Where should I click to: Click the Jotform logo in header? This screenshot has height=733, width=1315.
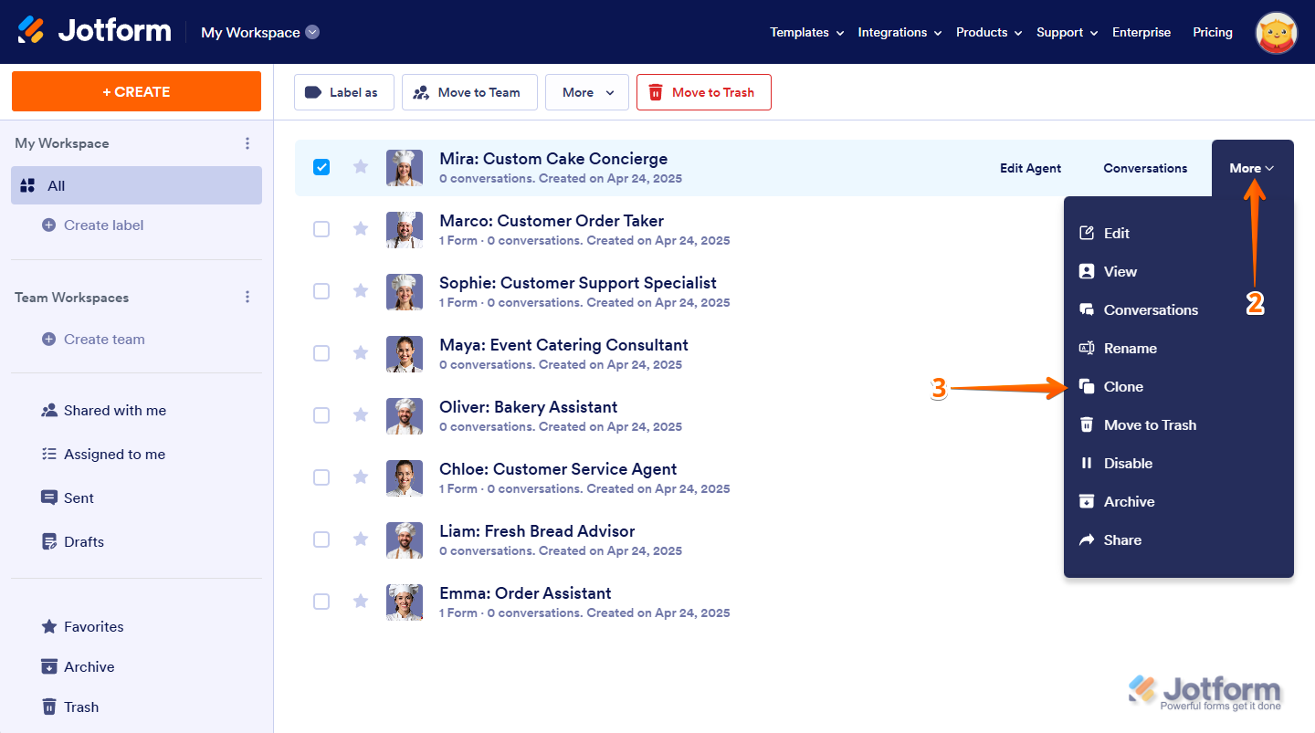point(95,31)
